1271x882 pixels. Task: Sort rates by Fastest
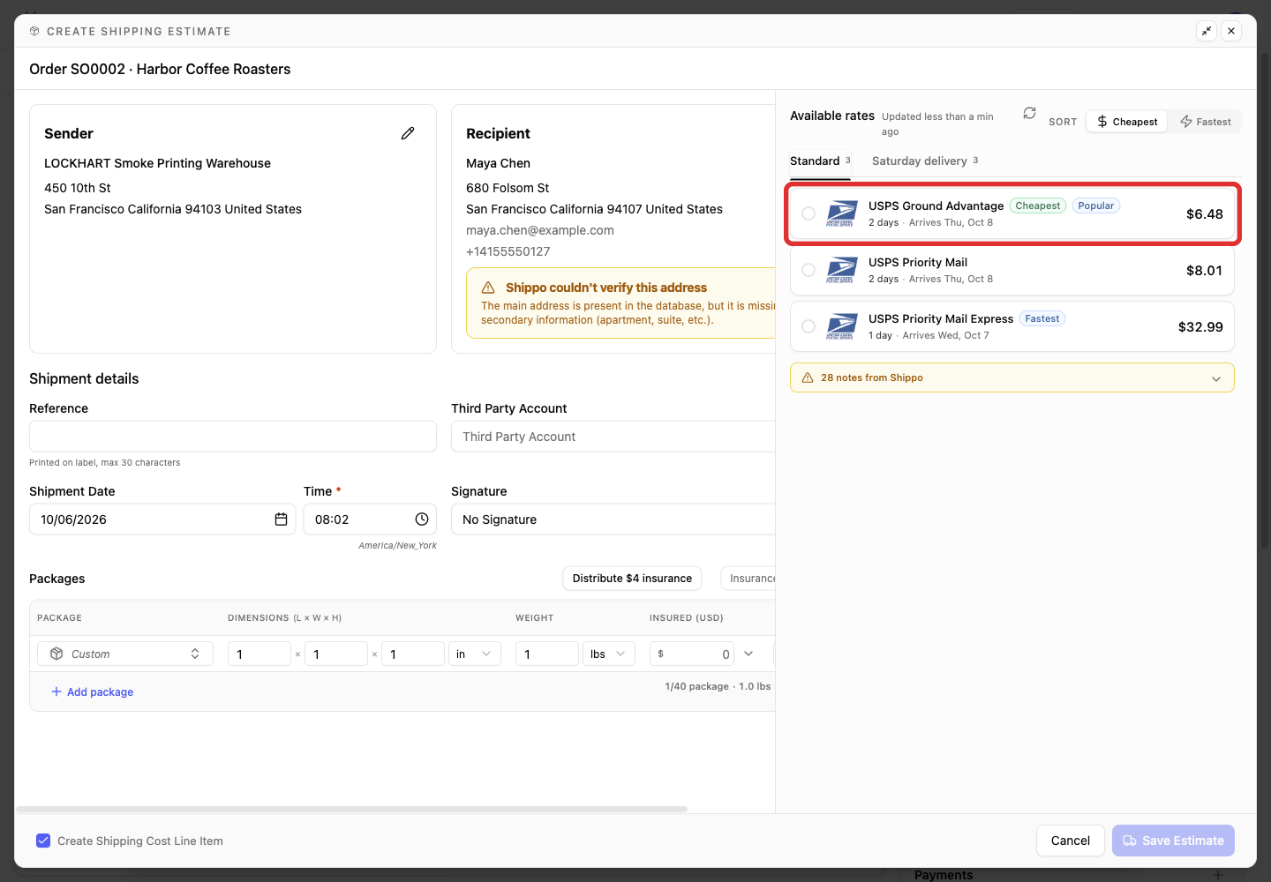(x=1205, y=122)
